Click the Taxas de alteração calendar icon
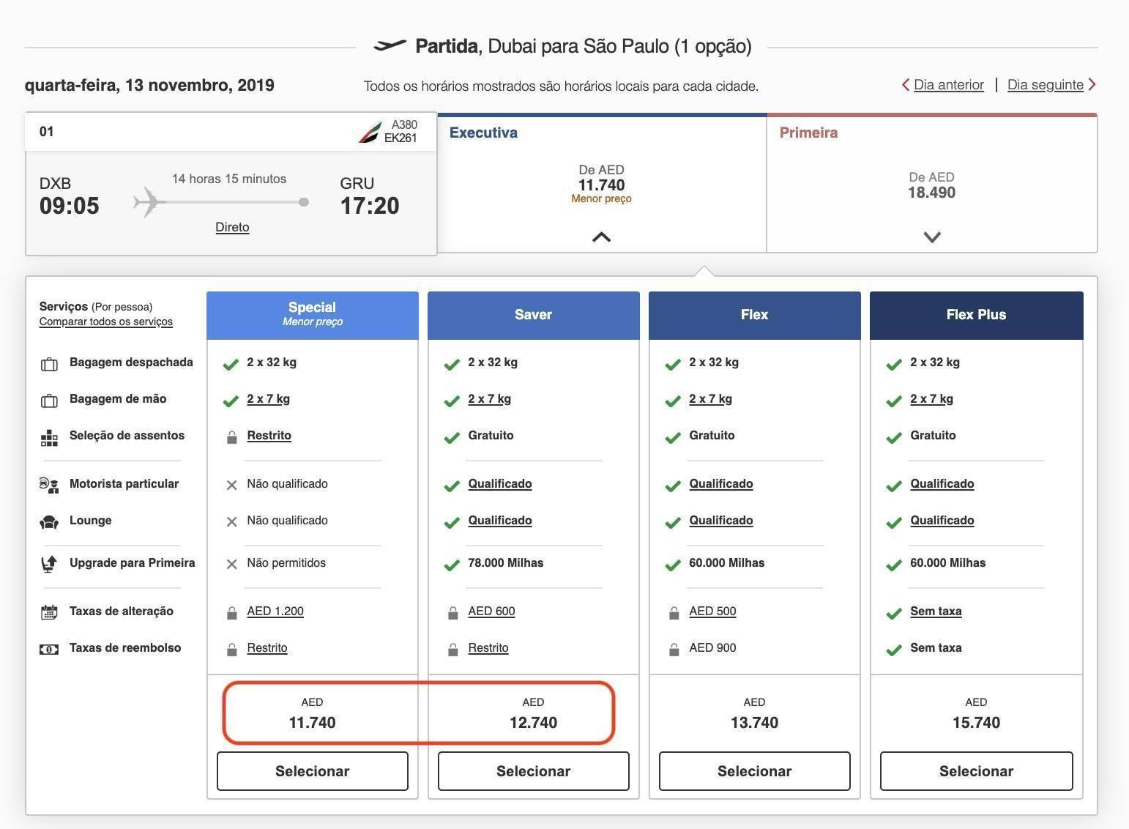 pos(49,612)
